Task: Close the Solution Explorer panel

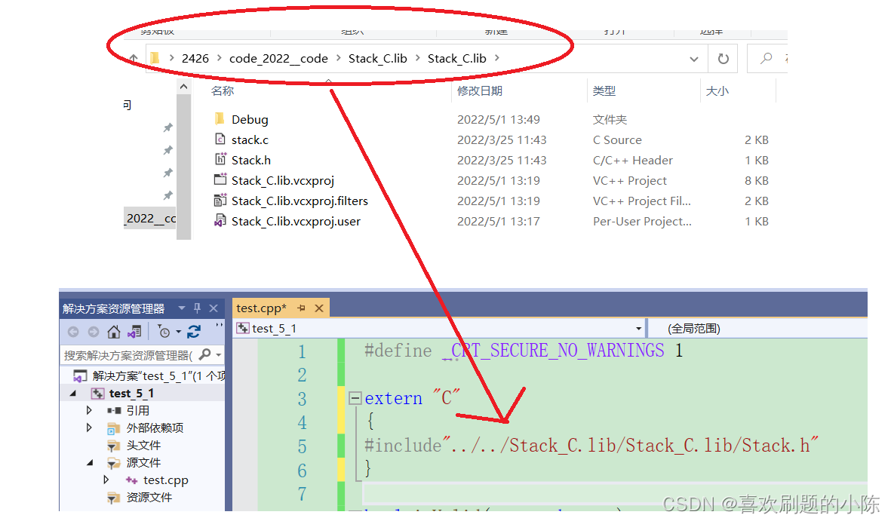Action: [214, 308]
